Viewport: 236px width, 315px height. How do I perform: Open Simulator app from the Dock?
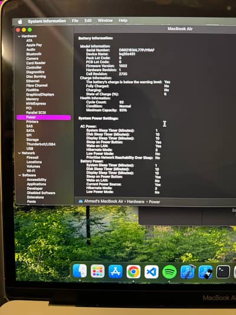(x=205, y=272)
